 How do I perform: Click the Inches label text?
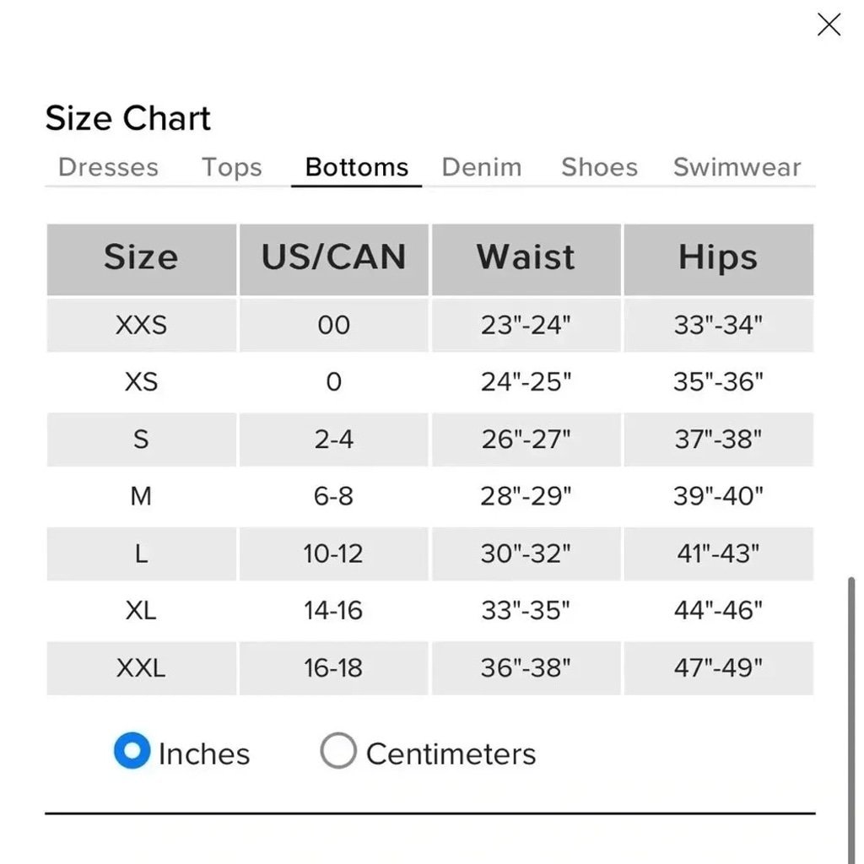pos(204,753)
